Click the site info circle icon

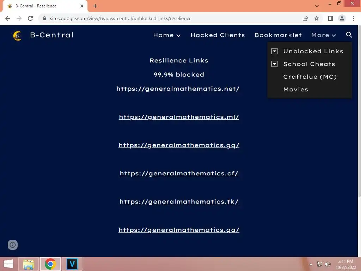(x=13, y=245)
